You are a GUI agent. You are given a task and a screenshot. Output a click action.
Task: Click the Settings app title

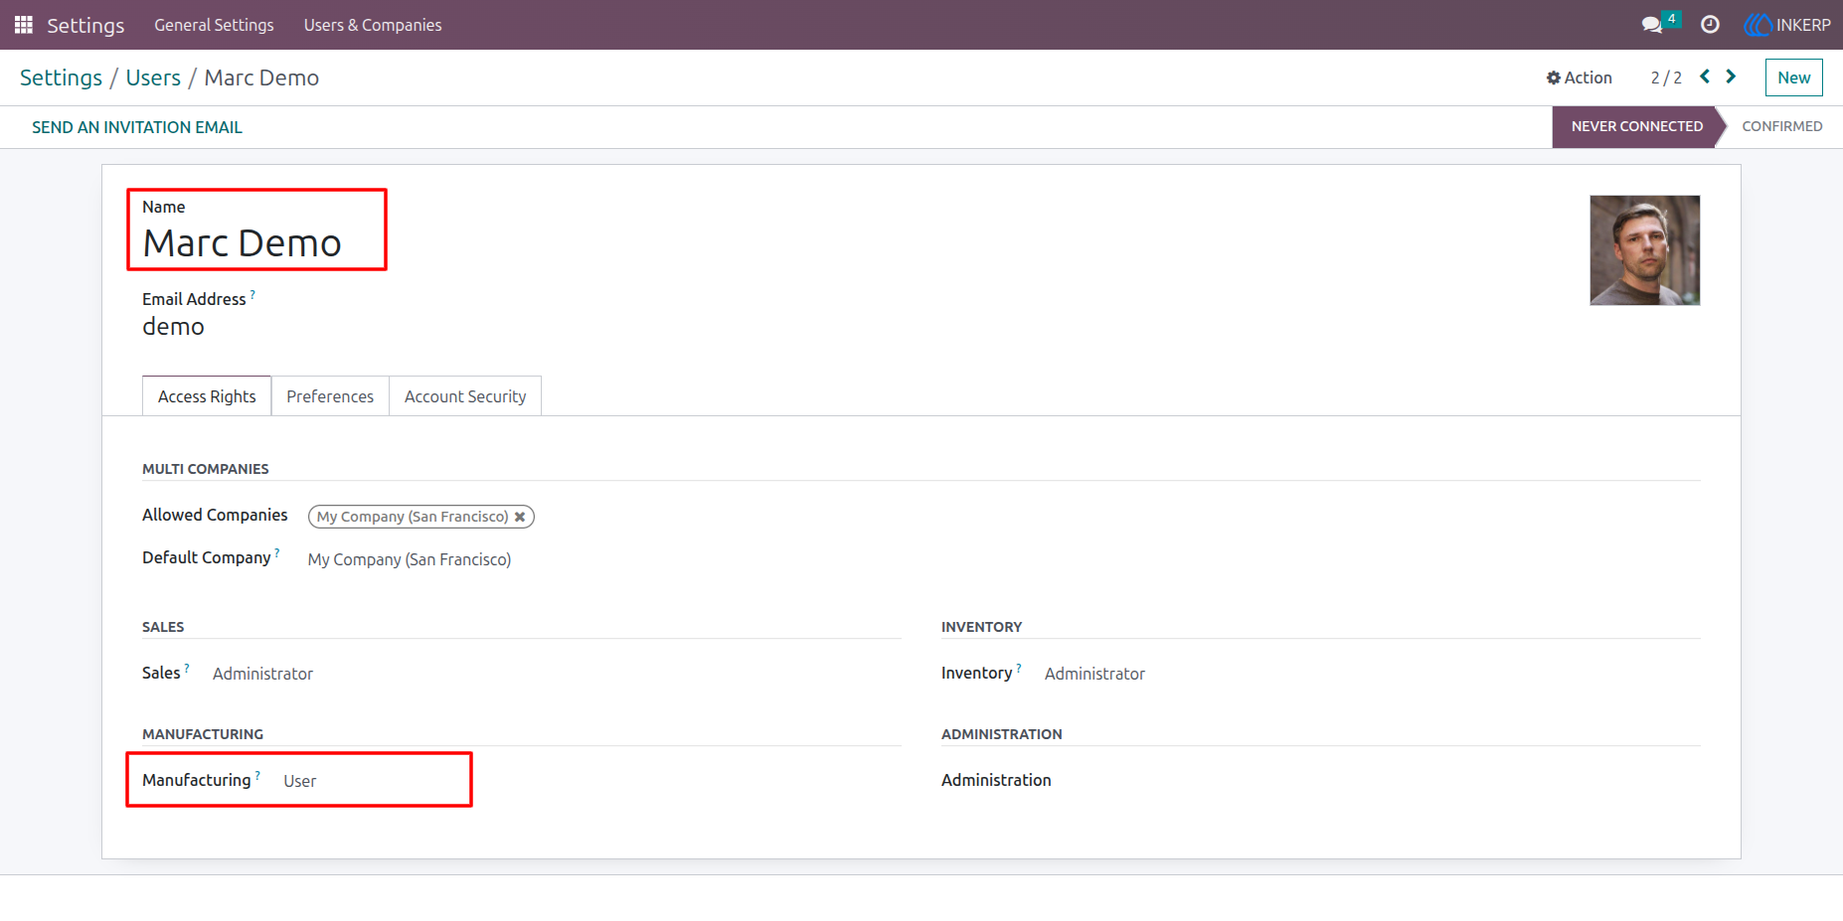click(x=85, y=25)
